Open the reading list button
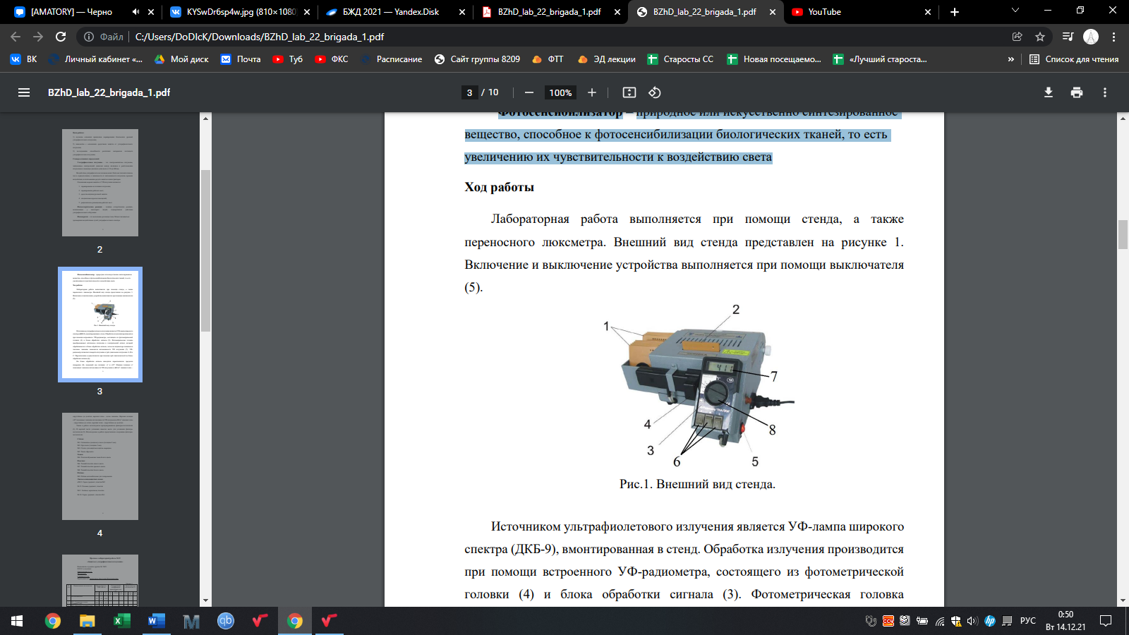Screen dimensions: 1129x635 click(1074, 59)
